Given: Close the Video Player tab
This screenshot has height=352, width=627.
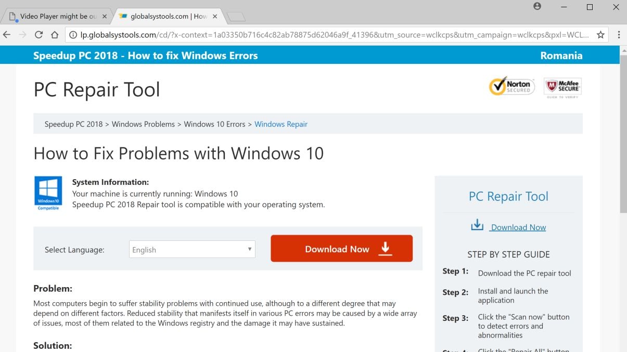Looking at the screenshot, I should tap(104, 16).
